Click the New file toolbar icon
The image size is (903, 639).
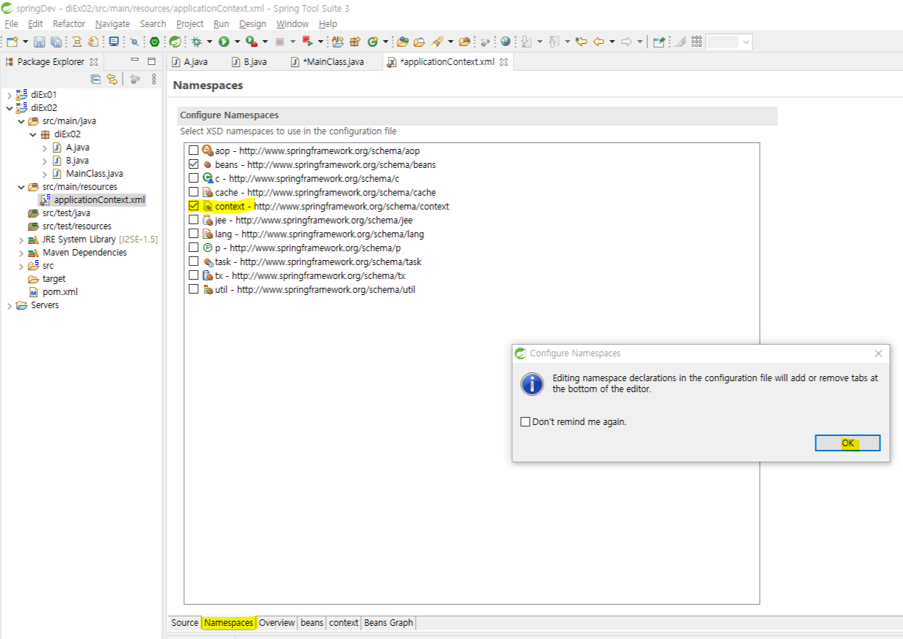pos(12,42)
